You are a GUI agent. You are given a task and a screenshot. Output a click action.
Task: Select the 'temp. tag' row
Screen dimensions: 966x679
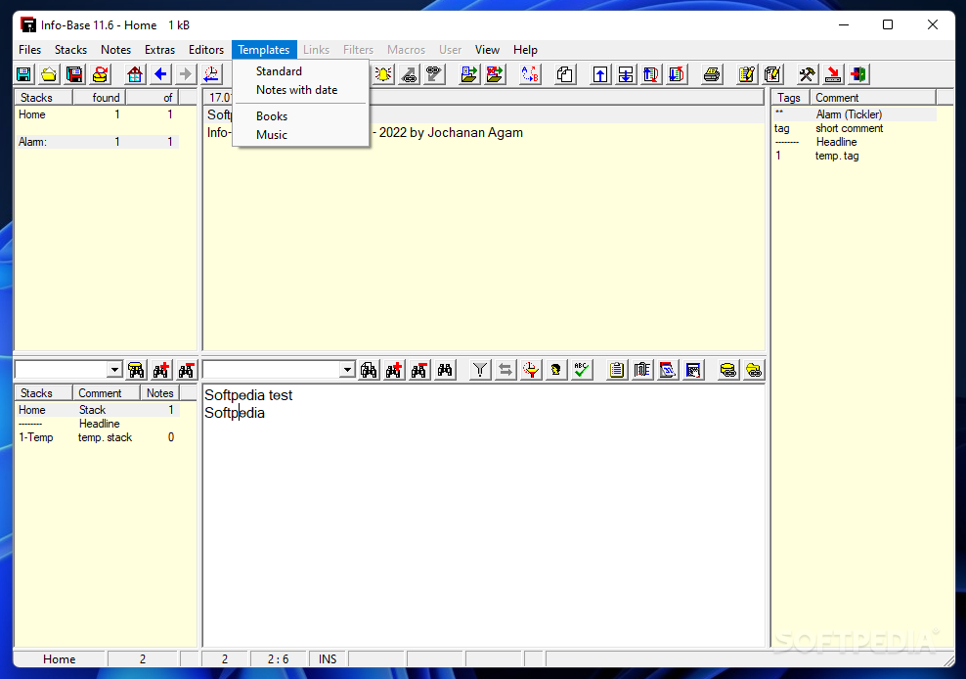click(x=855, y=156)
